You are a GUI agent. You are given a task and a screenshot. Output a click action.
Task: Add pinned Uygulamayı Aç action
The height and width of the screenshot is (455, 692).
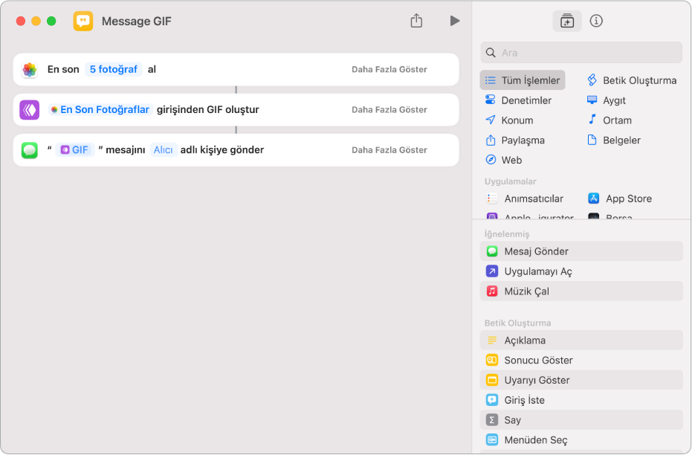click(581, 271)
